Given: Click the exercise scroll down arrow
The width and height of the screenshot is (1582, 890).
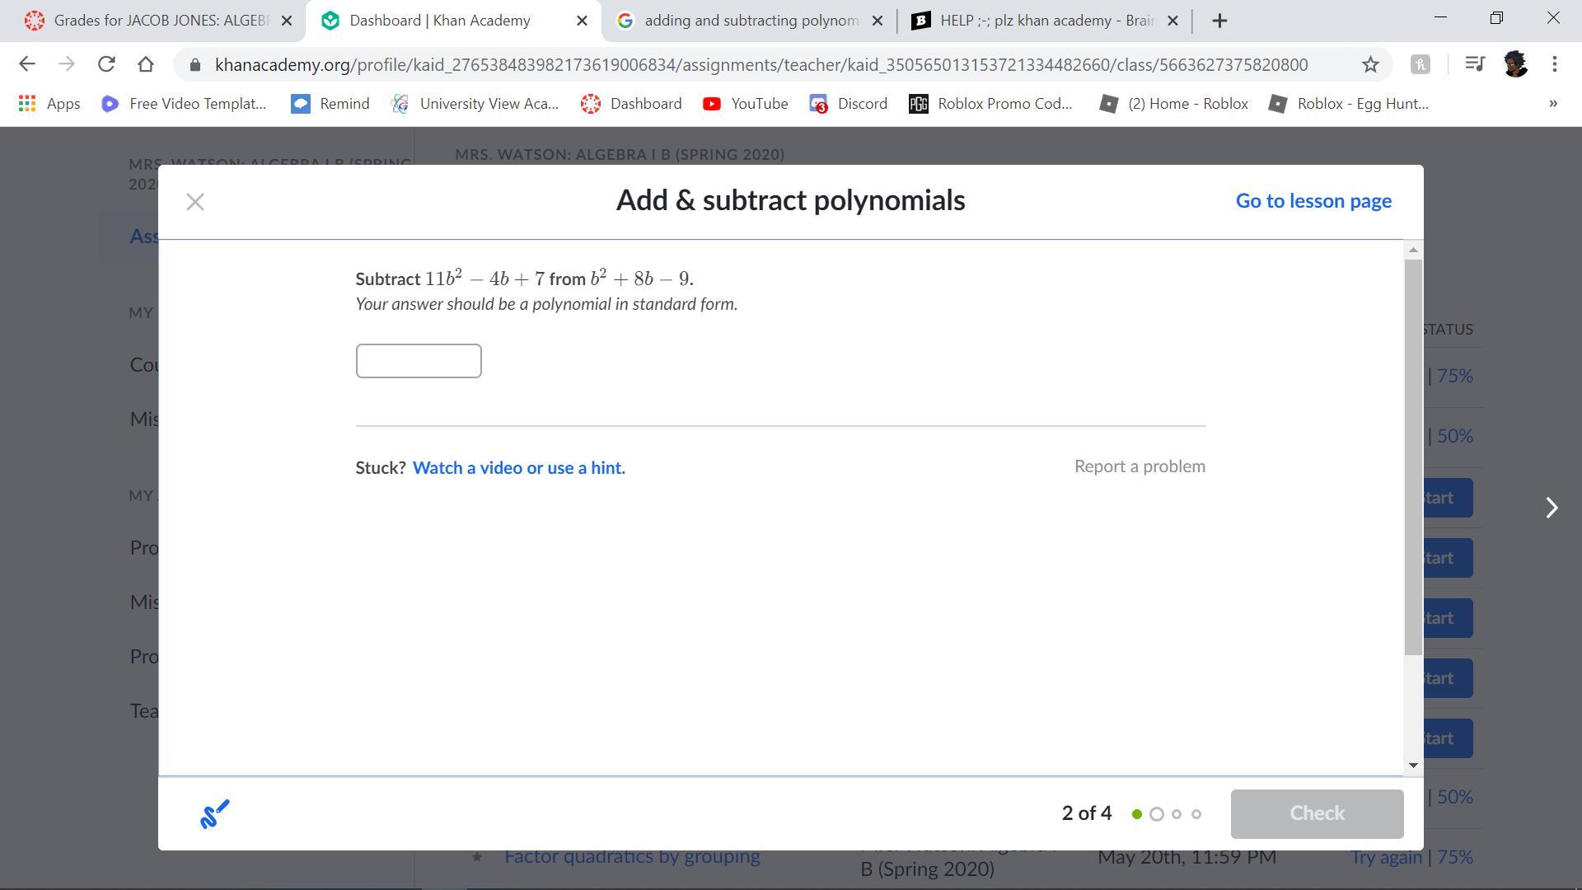Looking at the screenshot, I should 1413,766.
